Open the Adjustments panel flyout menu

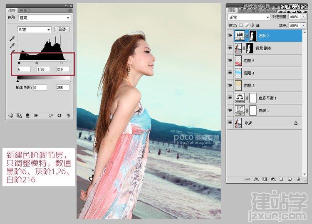[69, 10]
